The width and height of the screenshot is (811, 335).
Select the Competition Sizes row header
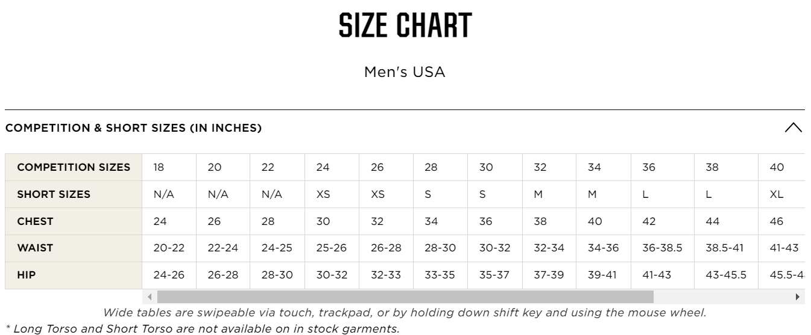pyautogui.click(x=74, y=167)
